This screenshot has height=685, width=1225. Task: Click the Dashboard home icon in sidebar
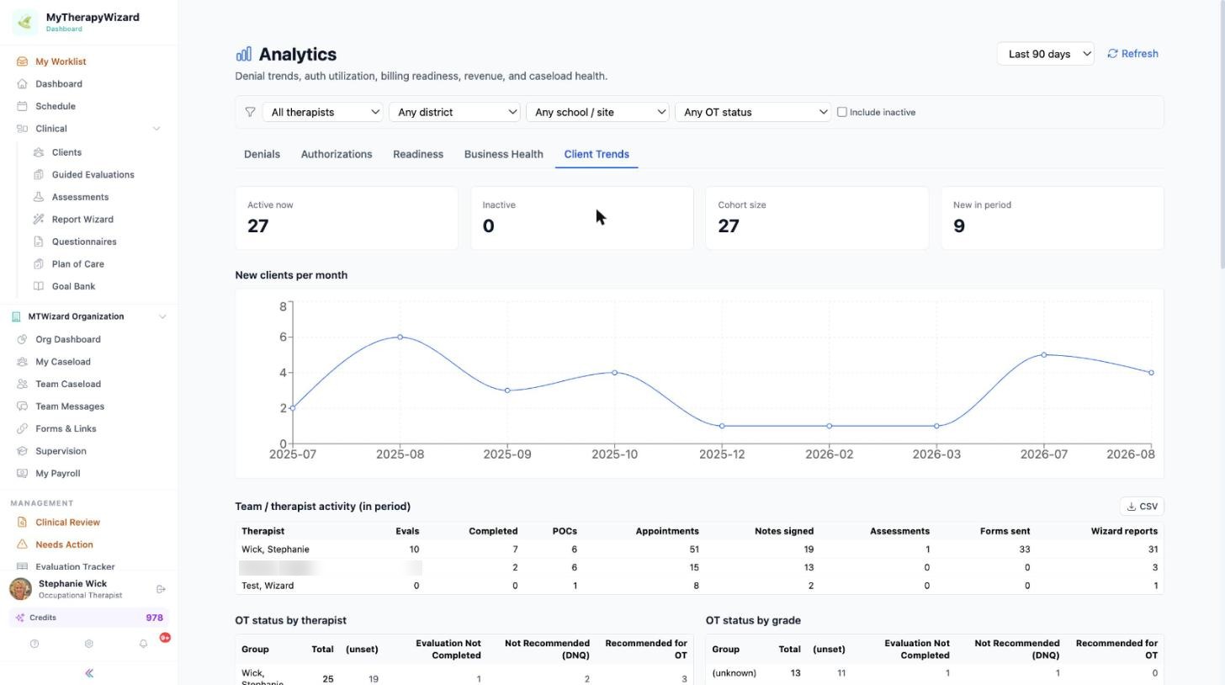click(x=22, y=84)
